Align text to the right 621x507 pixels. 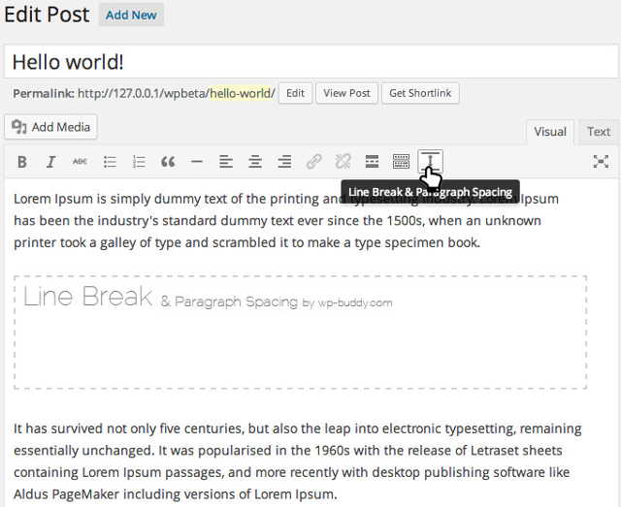(x=284, y=162)
